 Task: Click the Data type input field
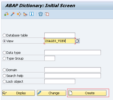pyautogui.click(x=73, y=52)
